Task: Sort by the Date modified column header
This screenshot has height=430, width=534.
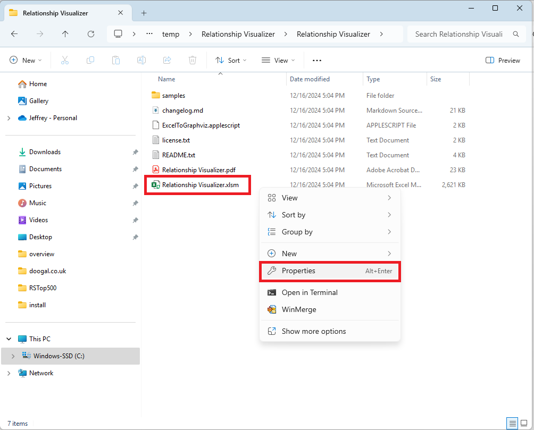Action: 310,79
